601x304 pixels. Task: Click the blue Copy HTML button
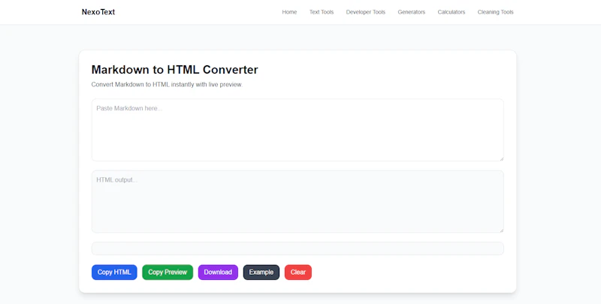[x=114, y=272]
